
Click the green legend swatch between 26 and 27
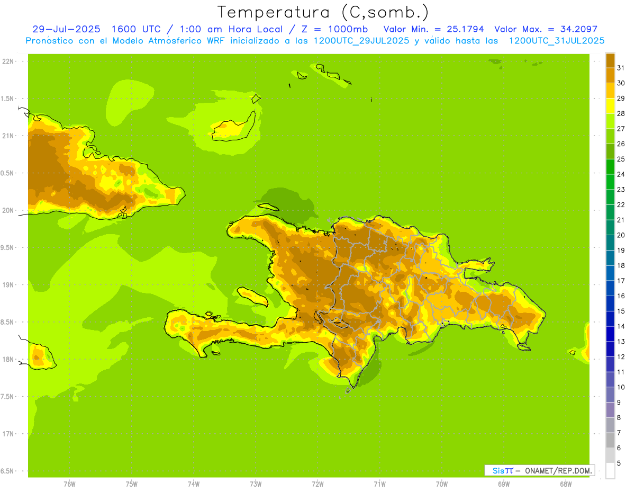(610, 136)
